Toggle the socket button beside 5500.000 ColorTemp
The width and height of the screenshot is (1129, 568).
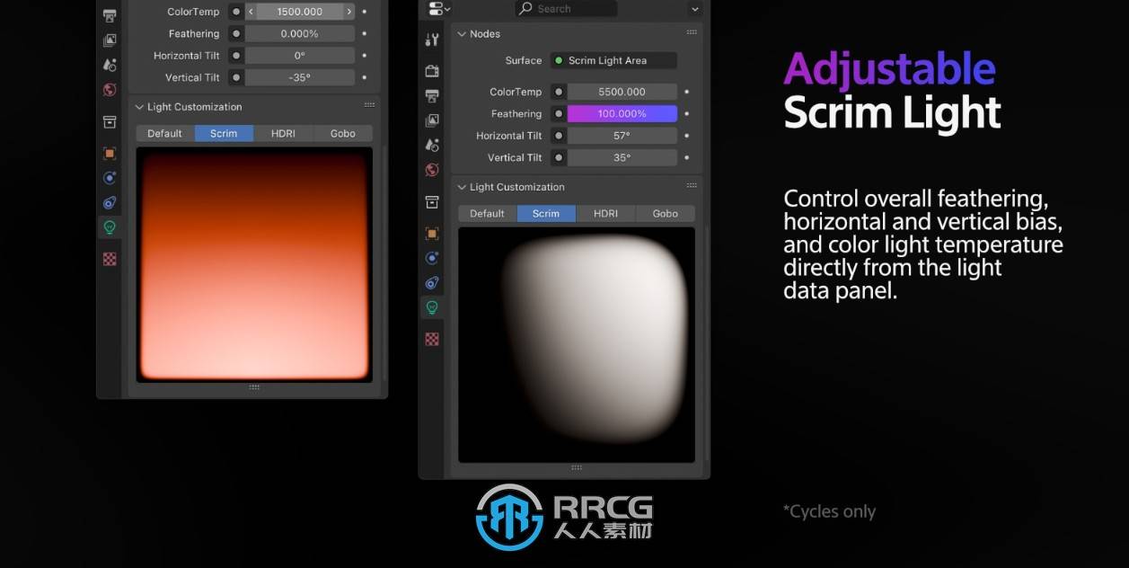pos(559,92)
